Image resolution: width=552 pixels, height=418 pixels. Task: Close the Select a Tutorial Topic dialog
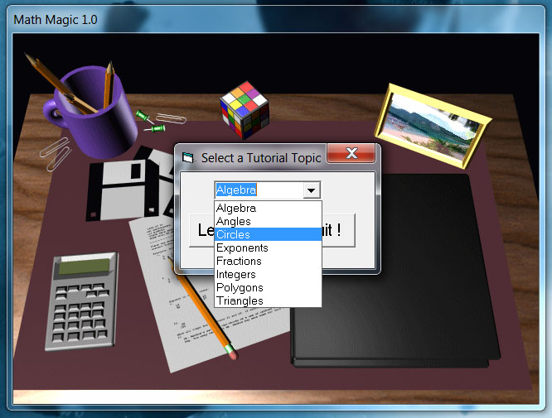tap(351, 154)
